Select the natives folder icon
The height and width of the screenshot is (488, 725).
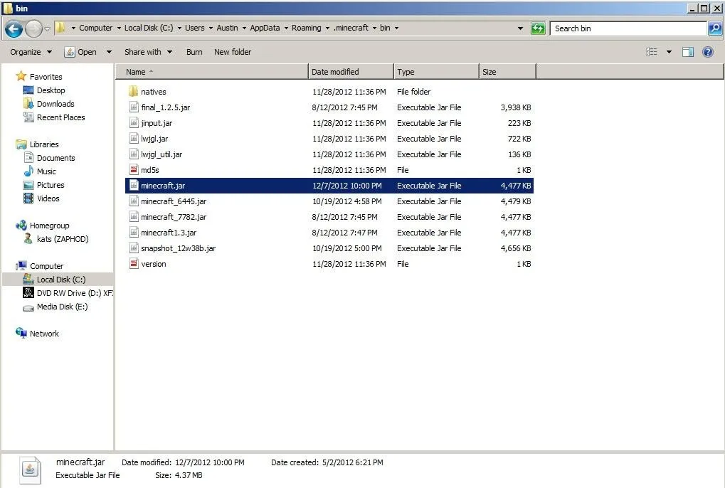click(134, 92)
